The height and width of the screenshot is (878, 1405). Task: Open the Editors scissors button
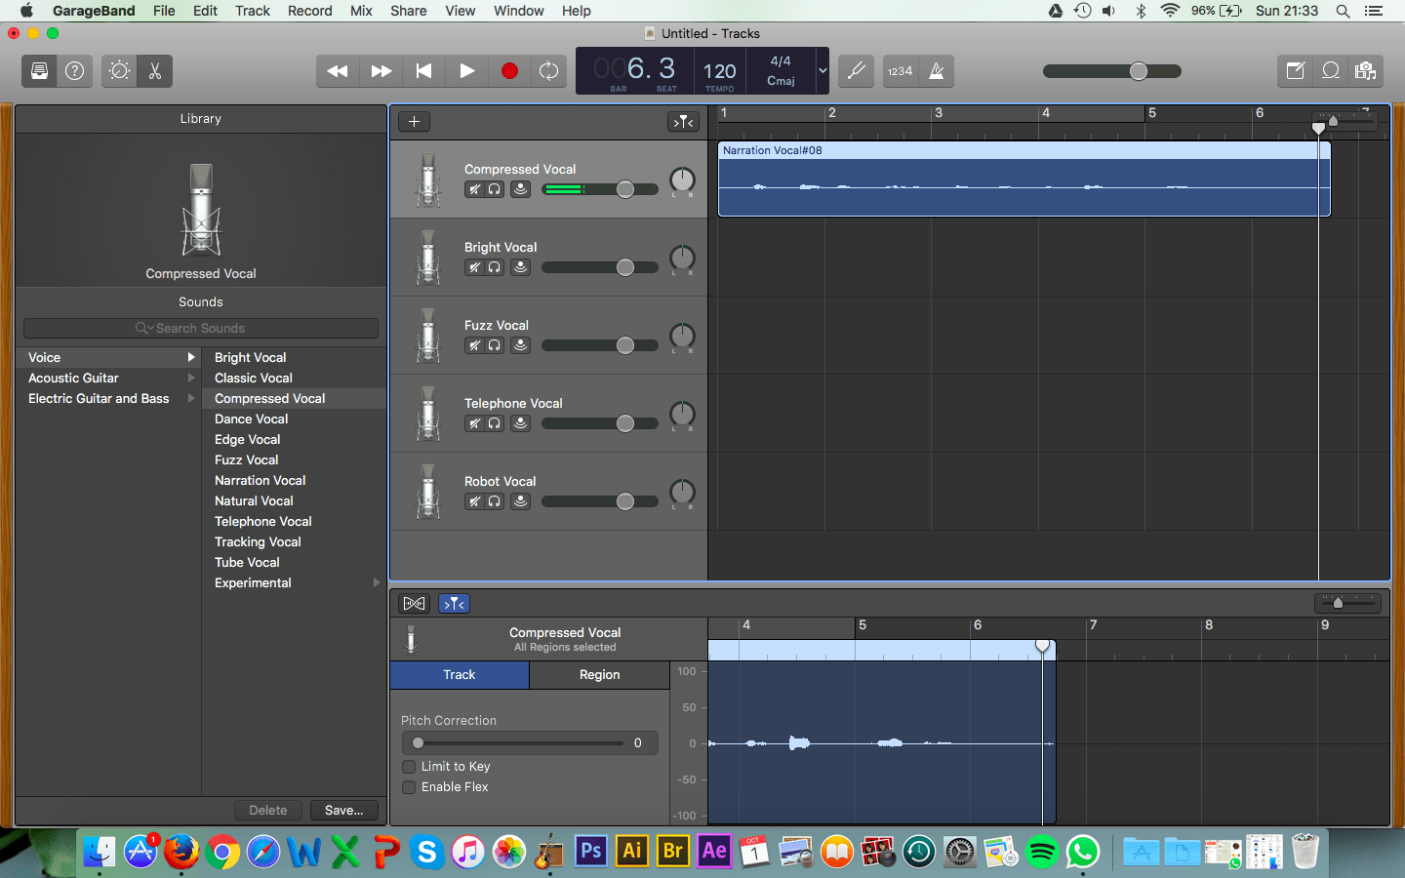[155, 71]
